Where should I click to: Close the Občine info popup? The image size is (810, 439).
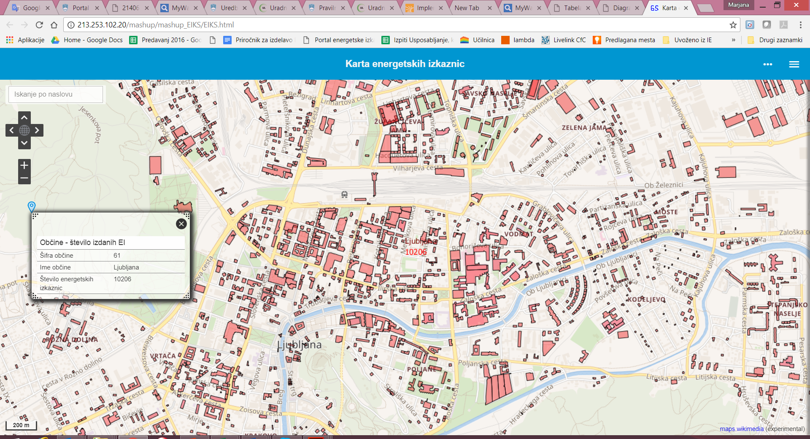[181, 224]
